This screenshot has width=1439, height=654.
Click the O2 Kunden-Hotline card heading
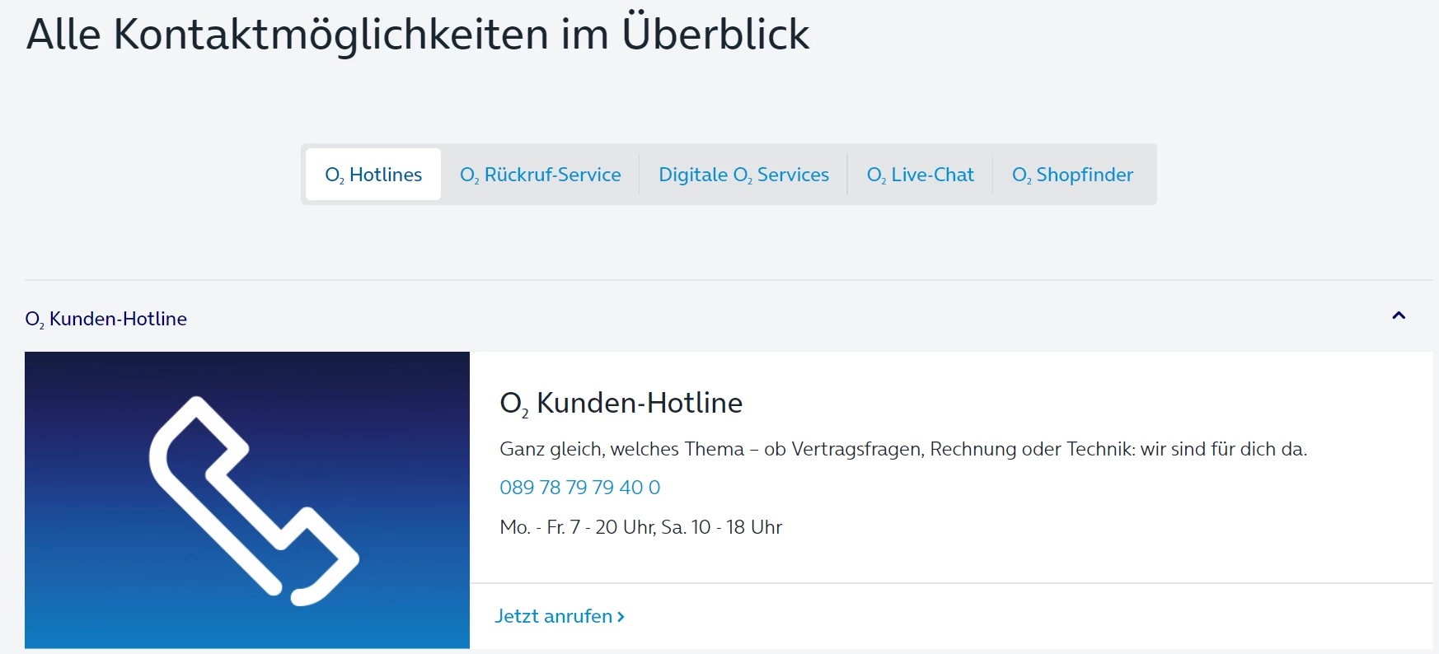tap(621, 403)
